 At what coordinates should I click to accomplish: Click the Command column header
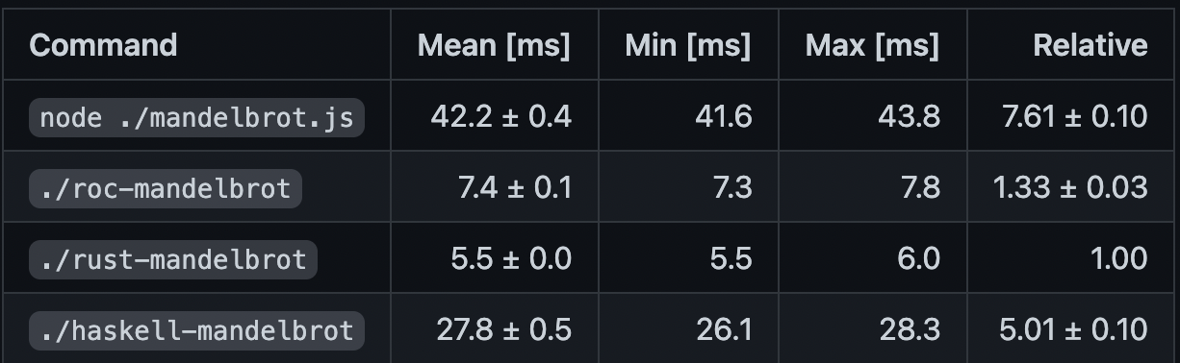point(103,45)
